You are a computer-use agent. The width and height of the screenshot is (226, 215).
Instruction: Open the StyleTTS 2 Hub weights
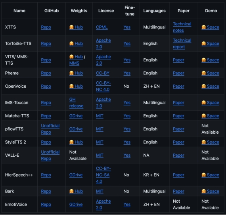click(x=76, y=142)
